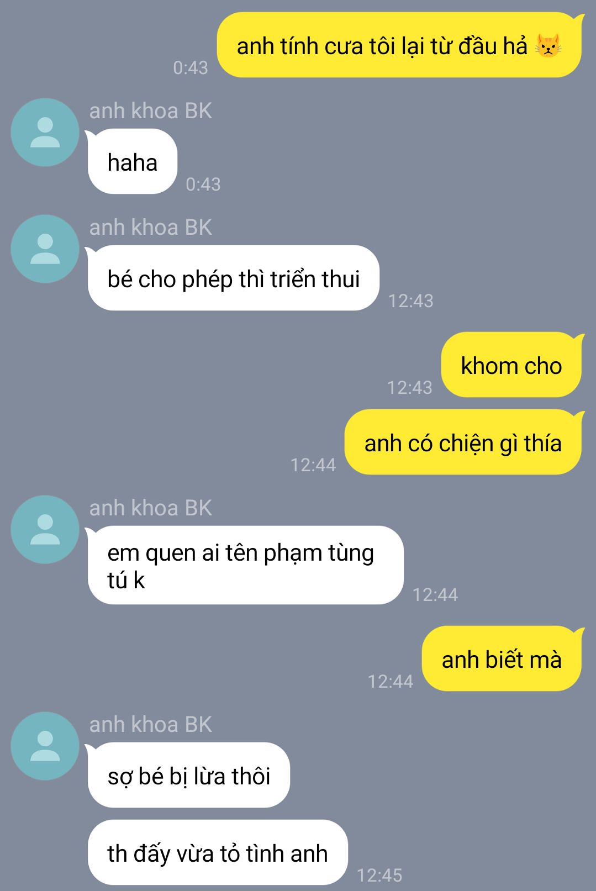Select the "bé cho phép thì triển thui" bubble

(x=233, y=278)
